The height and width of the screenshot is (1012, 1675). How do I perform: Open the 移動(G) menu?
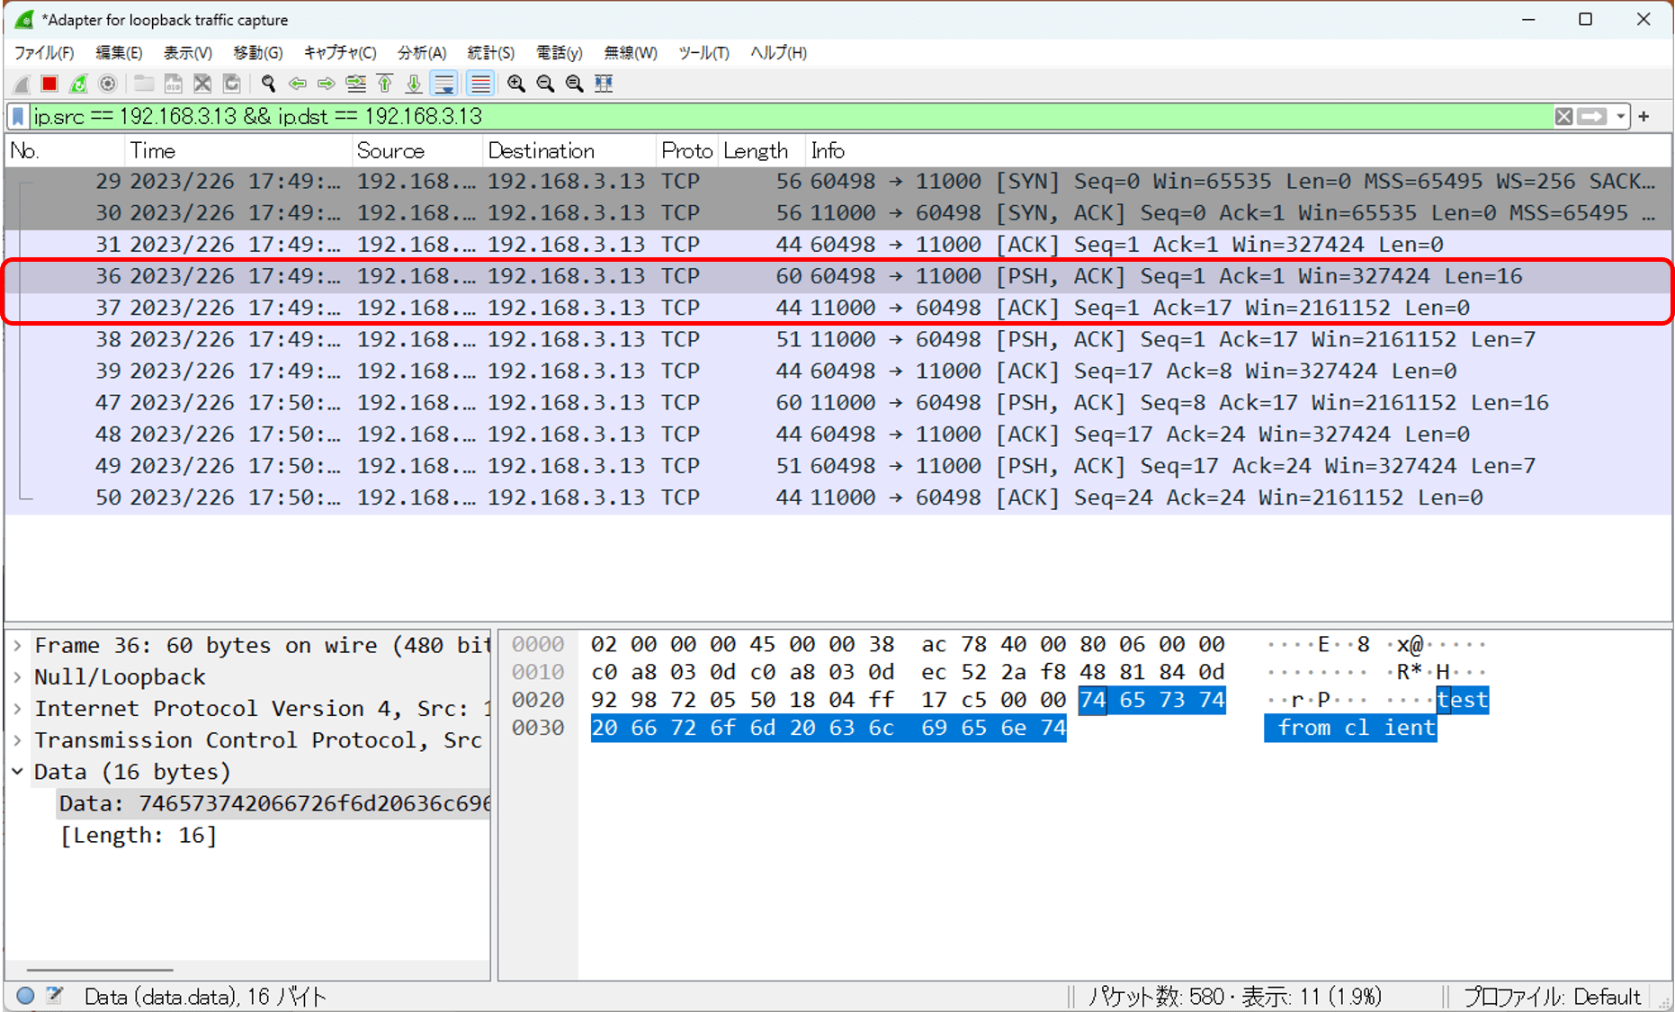click(x=258, y=53)
